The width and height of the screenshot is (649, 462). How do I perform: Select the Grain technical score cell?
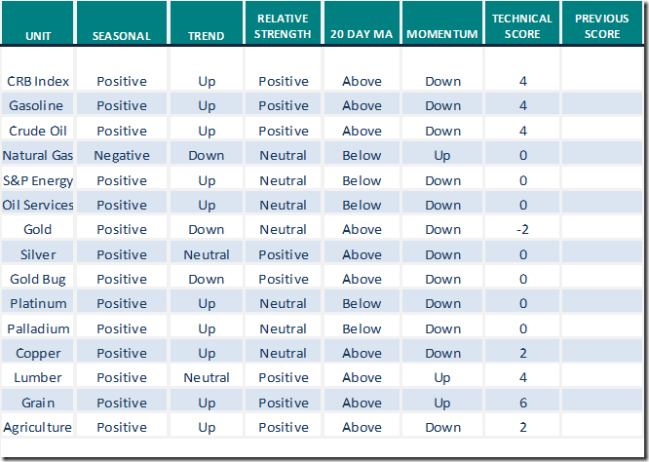click(523, 403)
